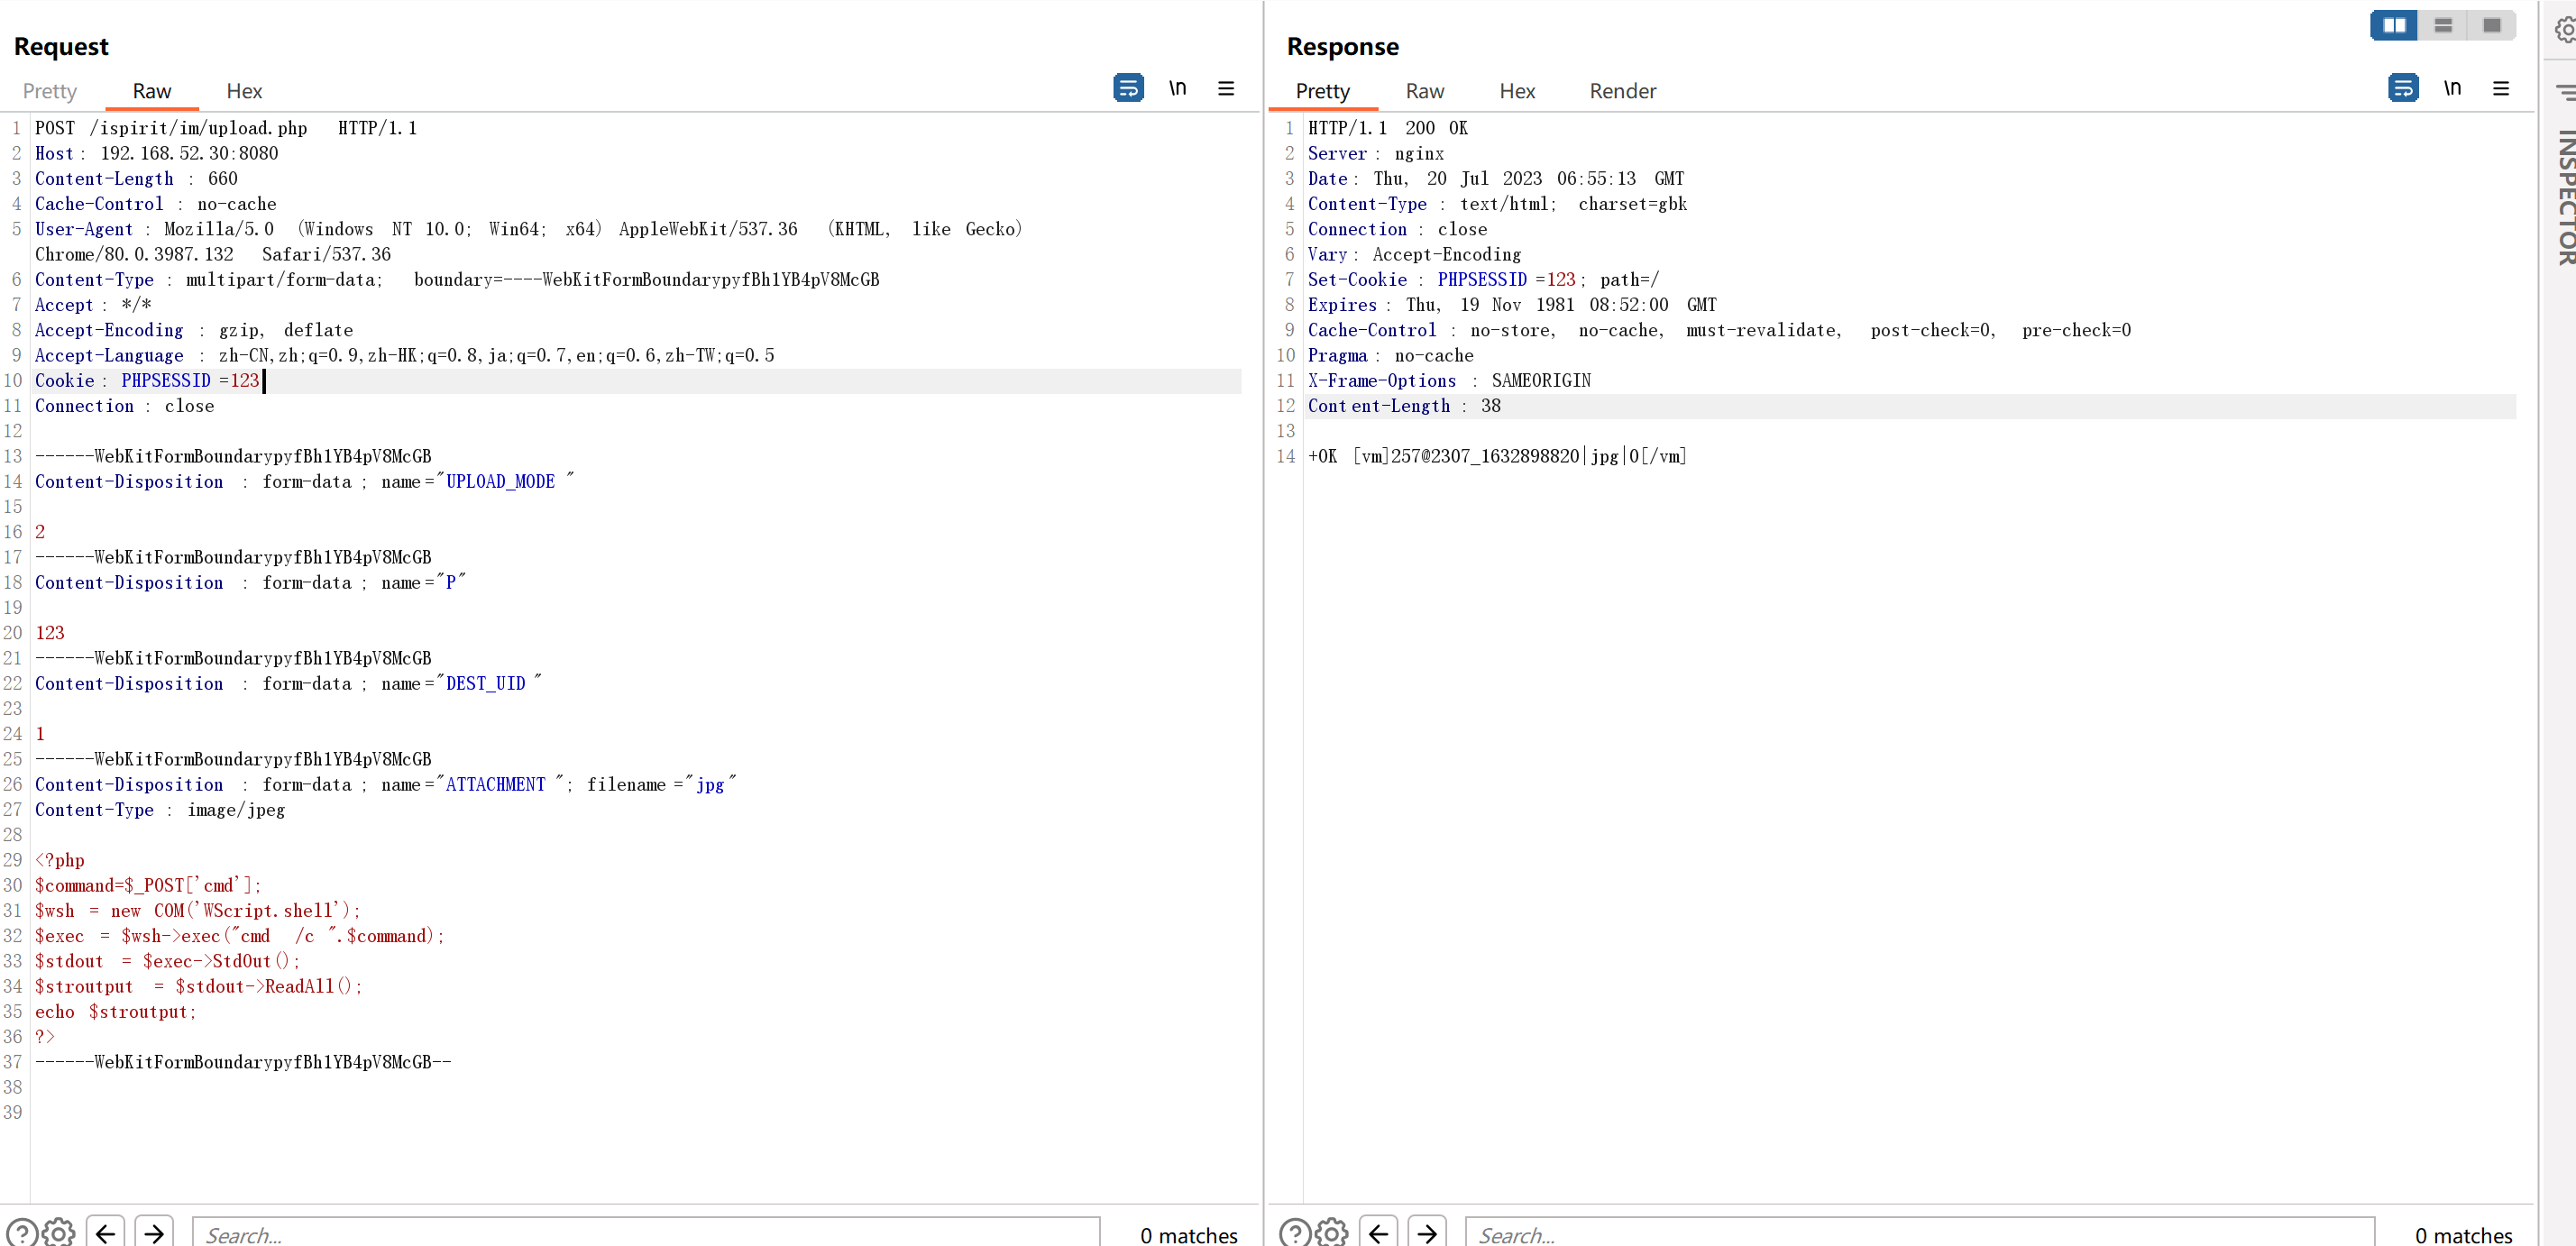Click request Content-Length 660 header

[136, 179]
